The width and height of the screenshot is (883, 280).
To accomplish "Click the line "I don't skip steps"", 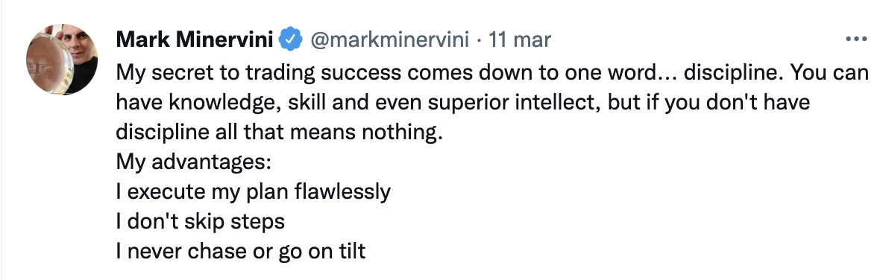I will point(201,221).
